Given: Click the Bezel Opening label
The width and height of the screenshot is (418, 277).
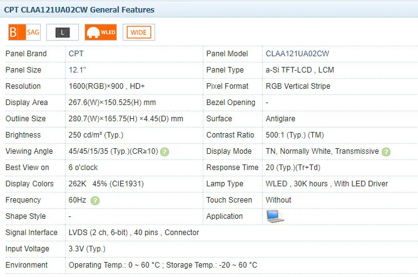Looking at the screenshot, I should pos(231,103).
